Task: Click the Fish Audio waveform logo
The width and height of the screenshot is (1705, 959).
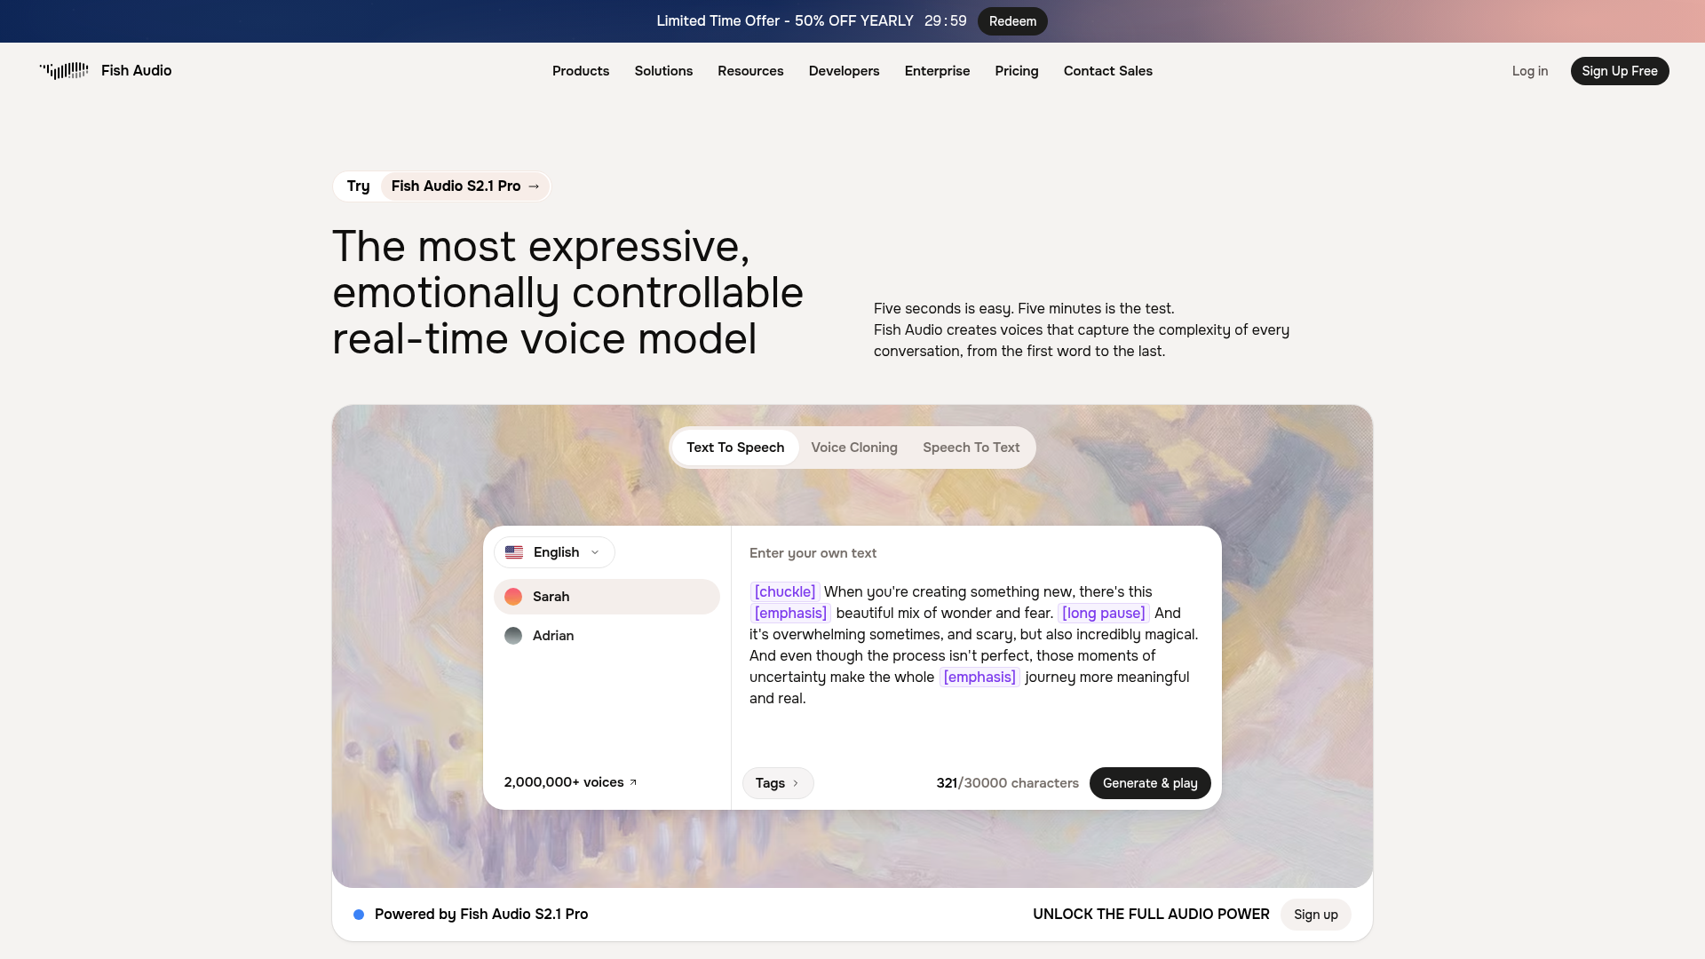Action: click(x=64, y=71)
